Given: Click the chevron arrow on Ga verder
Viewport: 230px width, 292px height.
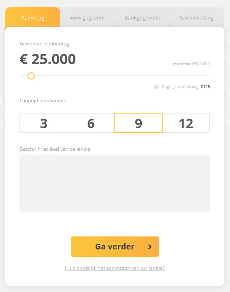Looking at the screenshot, I should [150, 247].
